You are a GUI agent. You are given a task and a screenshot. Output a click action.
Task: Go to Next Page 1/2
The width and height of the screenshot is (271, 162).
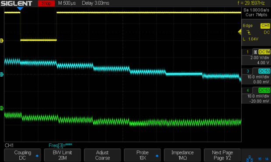click(x=222, y=155)
